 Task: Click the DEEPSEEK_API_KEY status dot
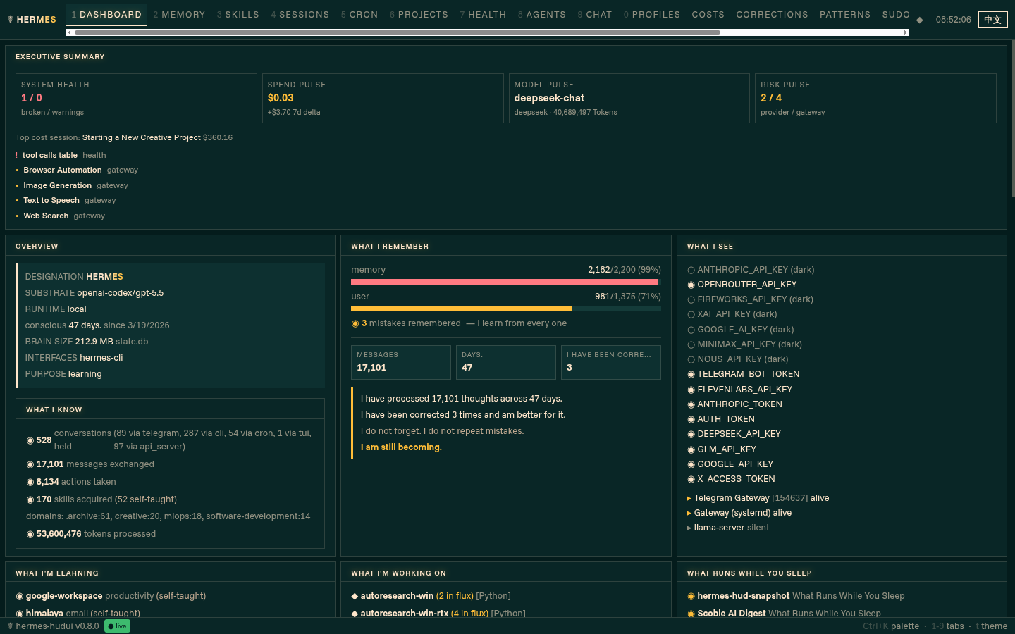691,434
